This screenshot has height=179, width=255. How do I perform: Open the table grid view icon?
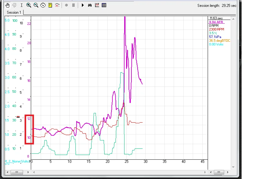[104, 5]
